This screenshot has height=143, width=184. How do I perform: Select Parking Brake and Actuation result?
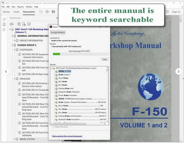(x=82, y=116)
